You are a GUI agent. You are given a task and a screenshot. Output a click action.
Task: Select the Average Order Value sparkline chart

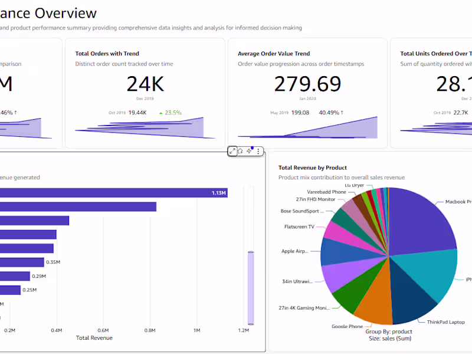(x=307, y=127)
